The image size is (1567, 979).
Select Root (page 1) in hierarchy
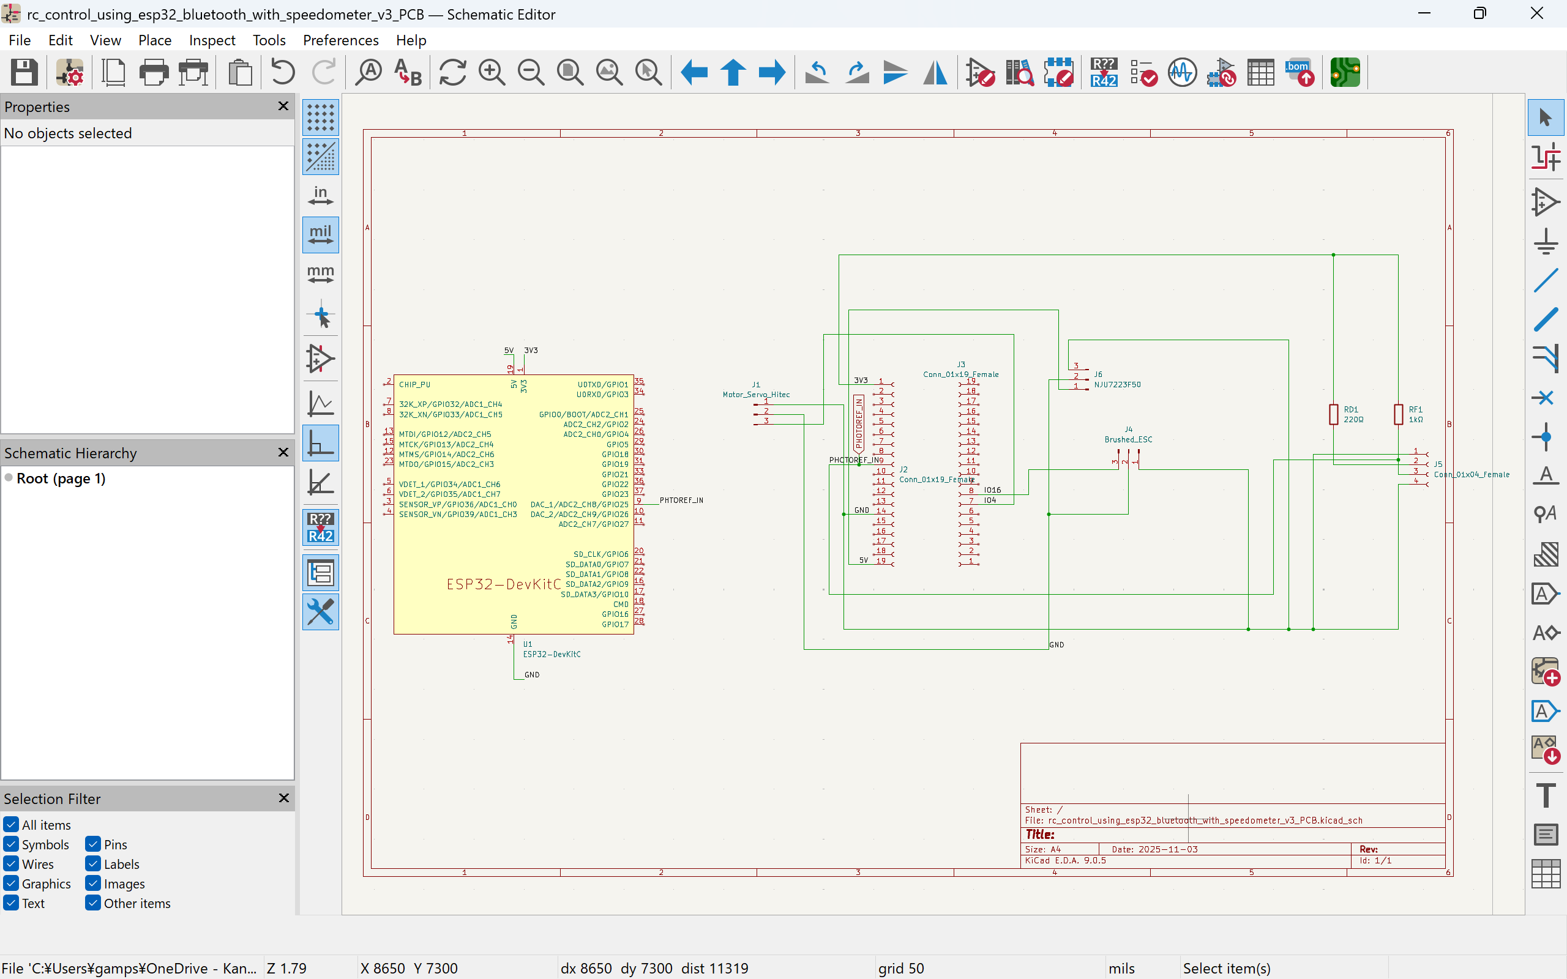point(61,478)
